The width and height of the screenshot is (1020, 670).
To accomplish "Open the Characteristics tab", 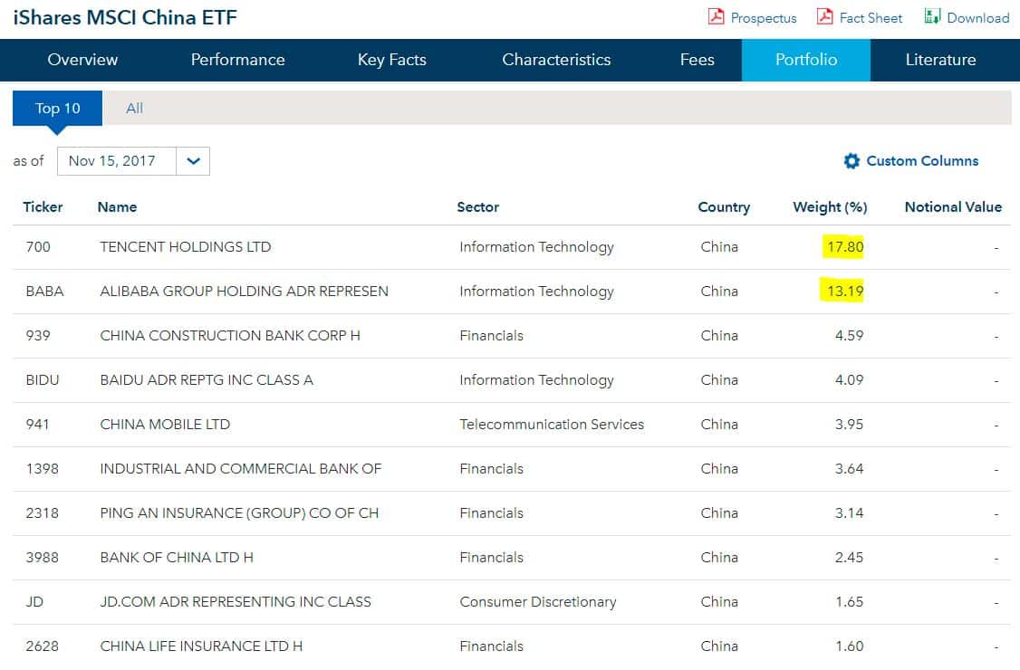I will click(x=556, y=60).
